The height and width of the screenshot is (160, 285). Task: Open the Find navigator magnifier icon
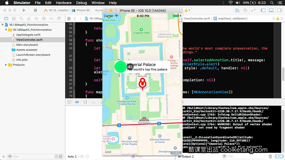coord(21,18)
